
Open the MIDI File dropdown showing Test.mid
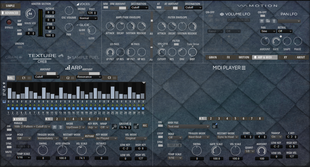(188, 126)
